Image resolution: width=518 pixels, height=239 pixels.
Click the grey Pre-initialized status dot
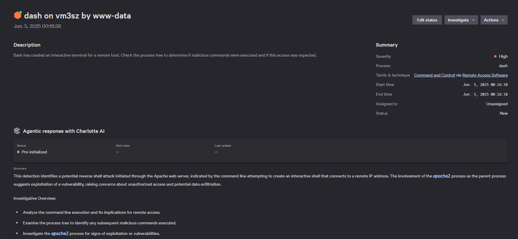18,152
